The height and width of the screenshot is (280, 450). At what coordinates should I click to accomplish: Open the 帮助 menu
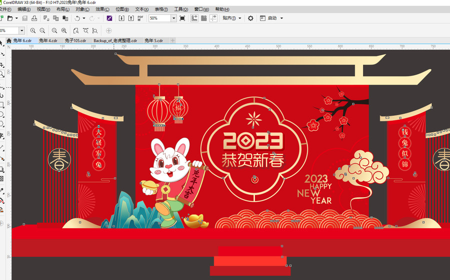point(222,9)
